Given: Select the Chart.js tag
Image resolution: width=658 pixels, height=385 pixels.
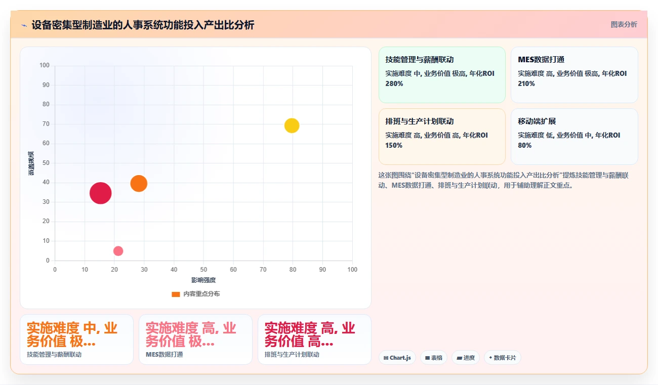Looking at the screenshot, I should pos(397,358).
